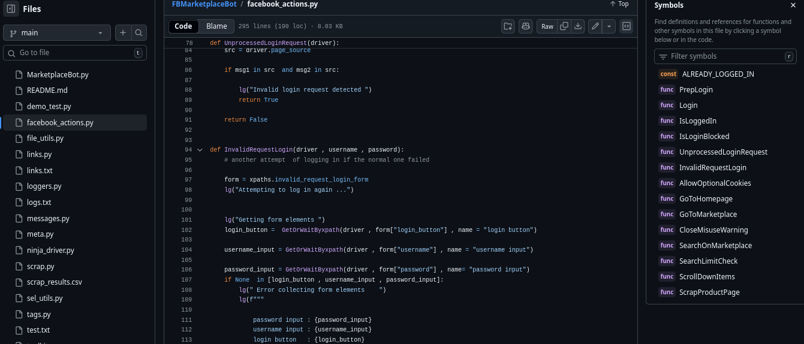Switch to the Blame tab
The width and height of the screenshot is (804, 344).
pos(216,26)
